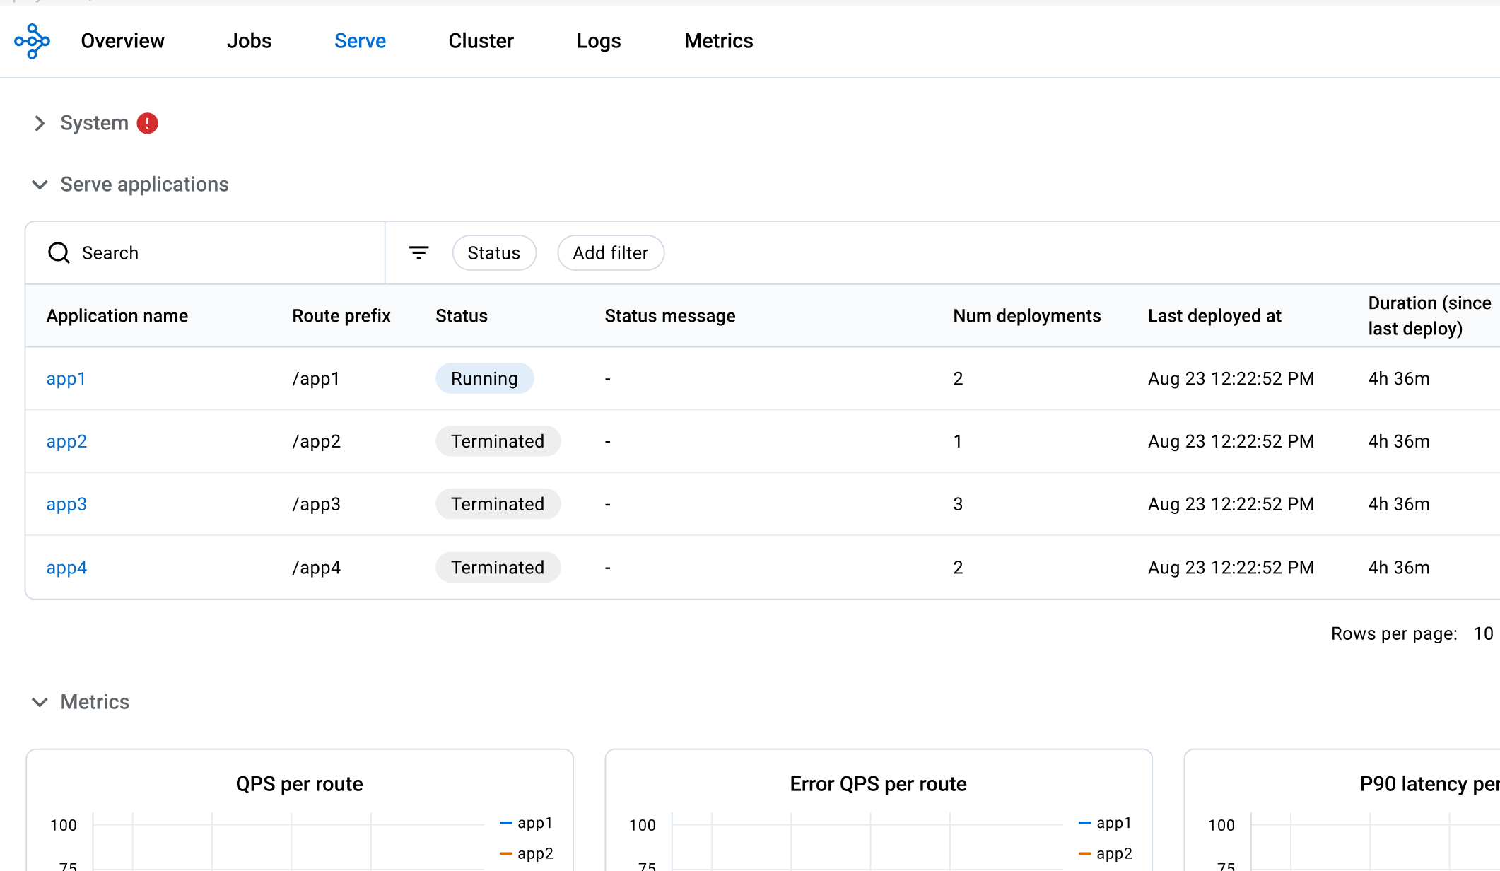
Task: Collapse the Serve applications section
Action: 40,185
